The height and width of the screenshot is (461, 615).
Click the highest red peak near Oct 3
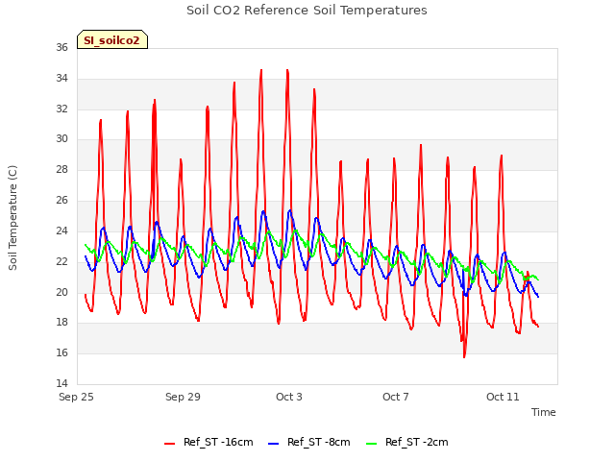(287, 70)
